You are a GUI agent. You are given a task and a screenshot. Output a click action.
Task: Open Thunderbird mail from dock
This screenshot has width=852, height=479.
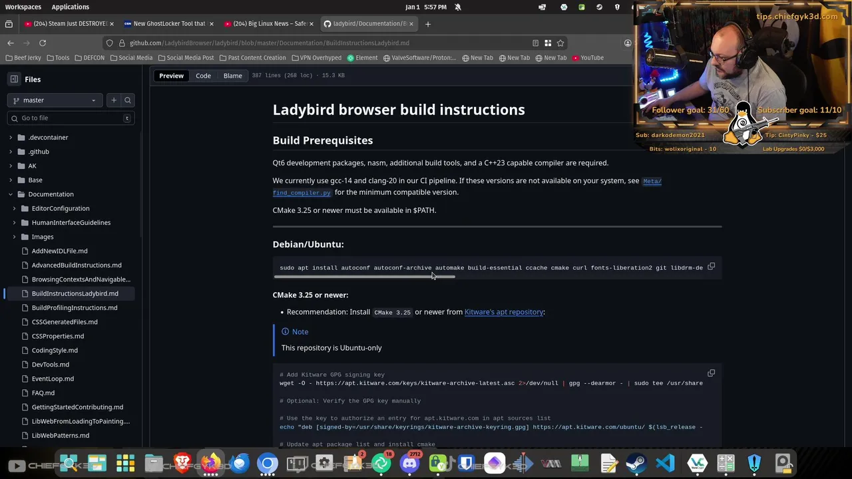(x=240, y=463)
